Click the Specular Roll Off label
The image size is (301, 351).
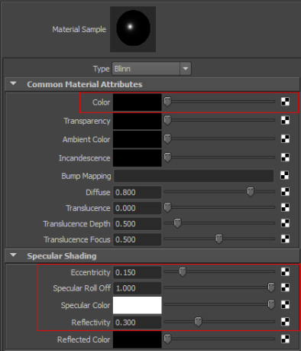[x=82, y=288]
